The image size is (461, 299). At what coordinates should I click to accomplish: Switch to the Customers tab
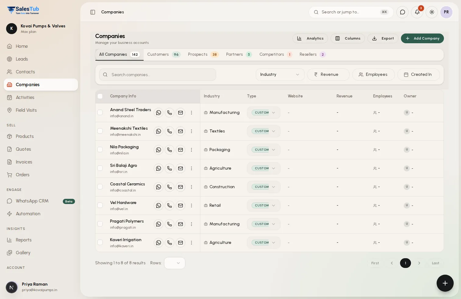[x=164, y=55]
